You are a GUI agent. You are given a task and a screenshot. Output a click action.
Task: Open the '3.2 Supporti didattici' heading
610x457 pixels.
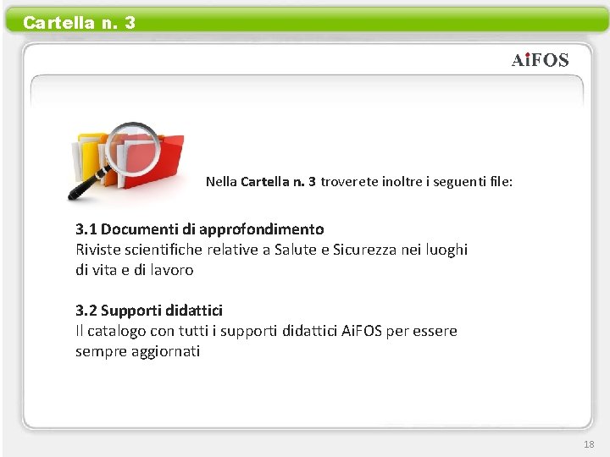pos(149,311)
